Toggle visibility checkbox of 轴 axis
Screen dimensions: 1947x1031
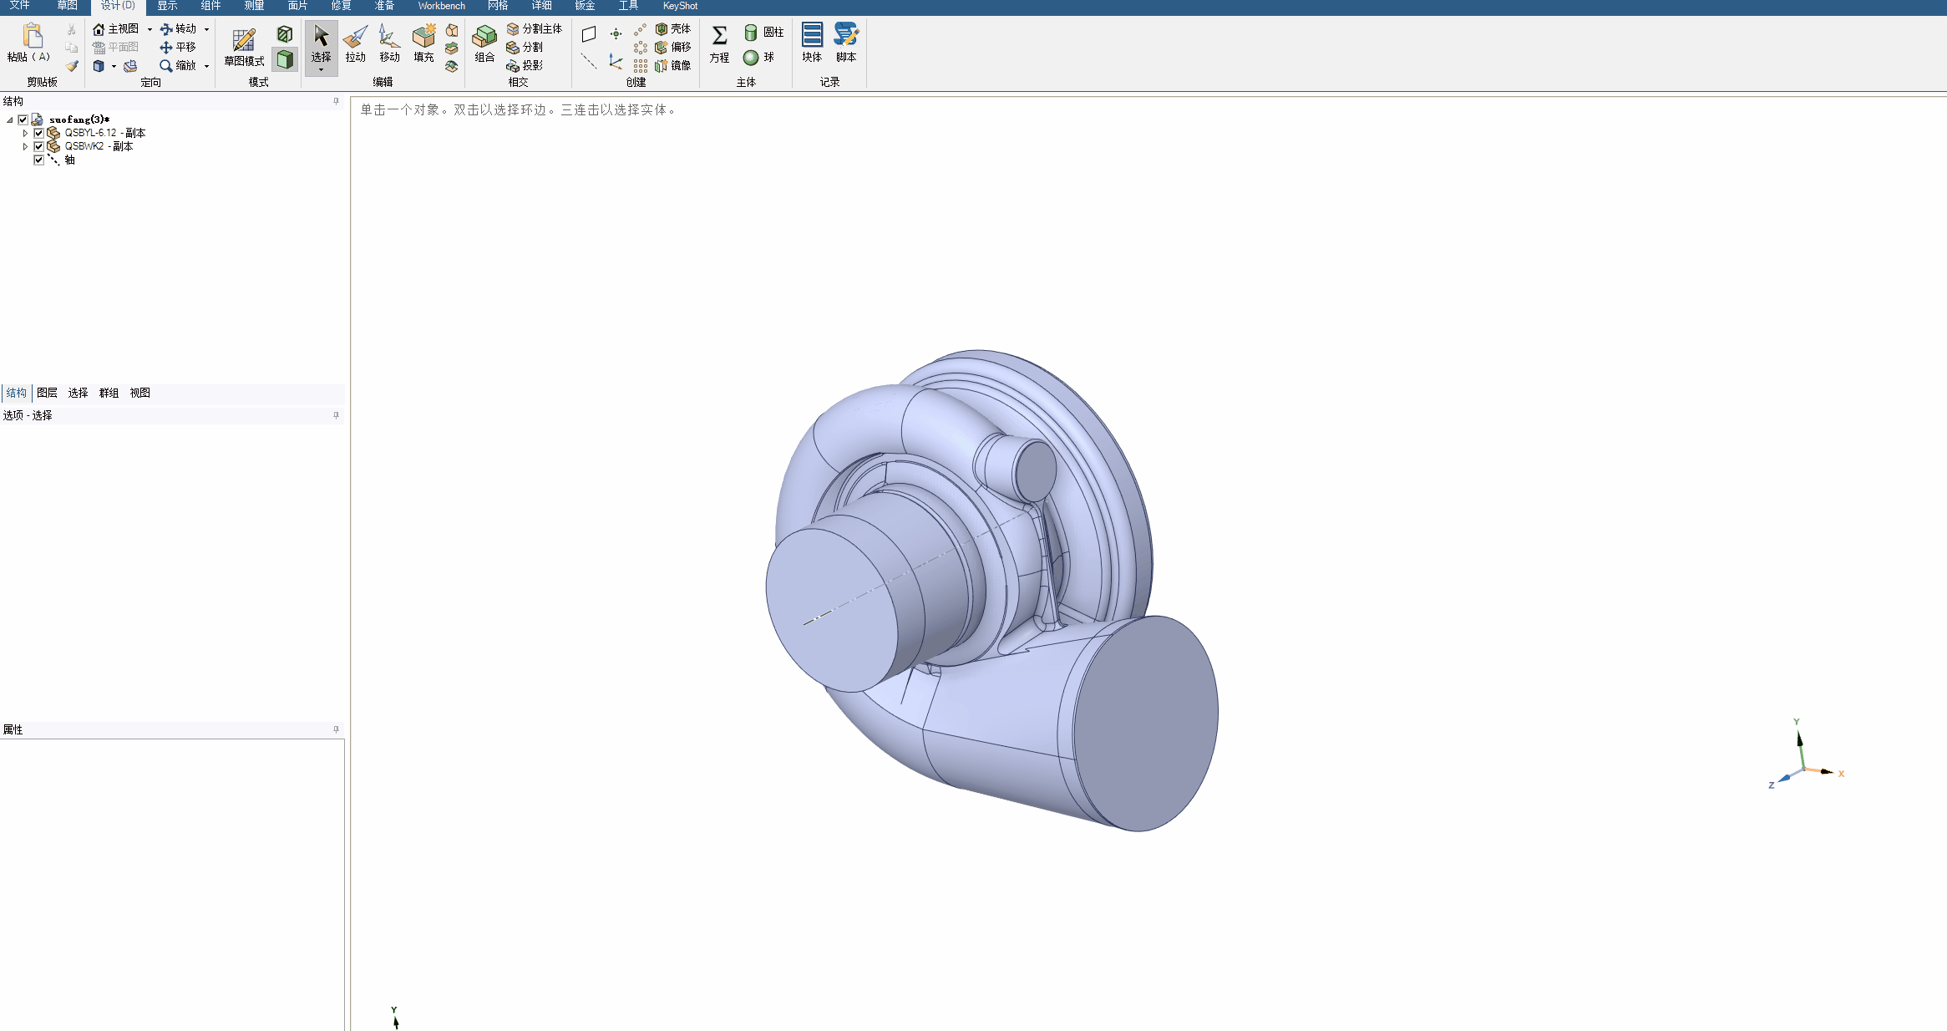pos(38,160)
